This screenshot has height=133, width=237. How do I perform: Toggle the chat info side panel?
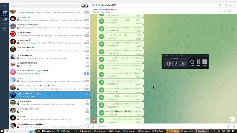(230, 11)
